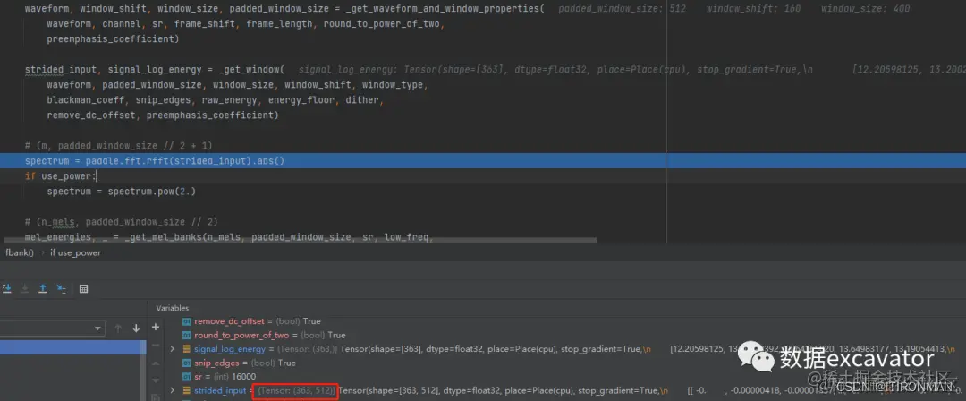Click the 'spectrum = spectrum.pow(2.)' line
Screen dimensions: 966x401
point(122,192)
